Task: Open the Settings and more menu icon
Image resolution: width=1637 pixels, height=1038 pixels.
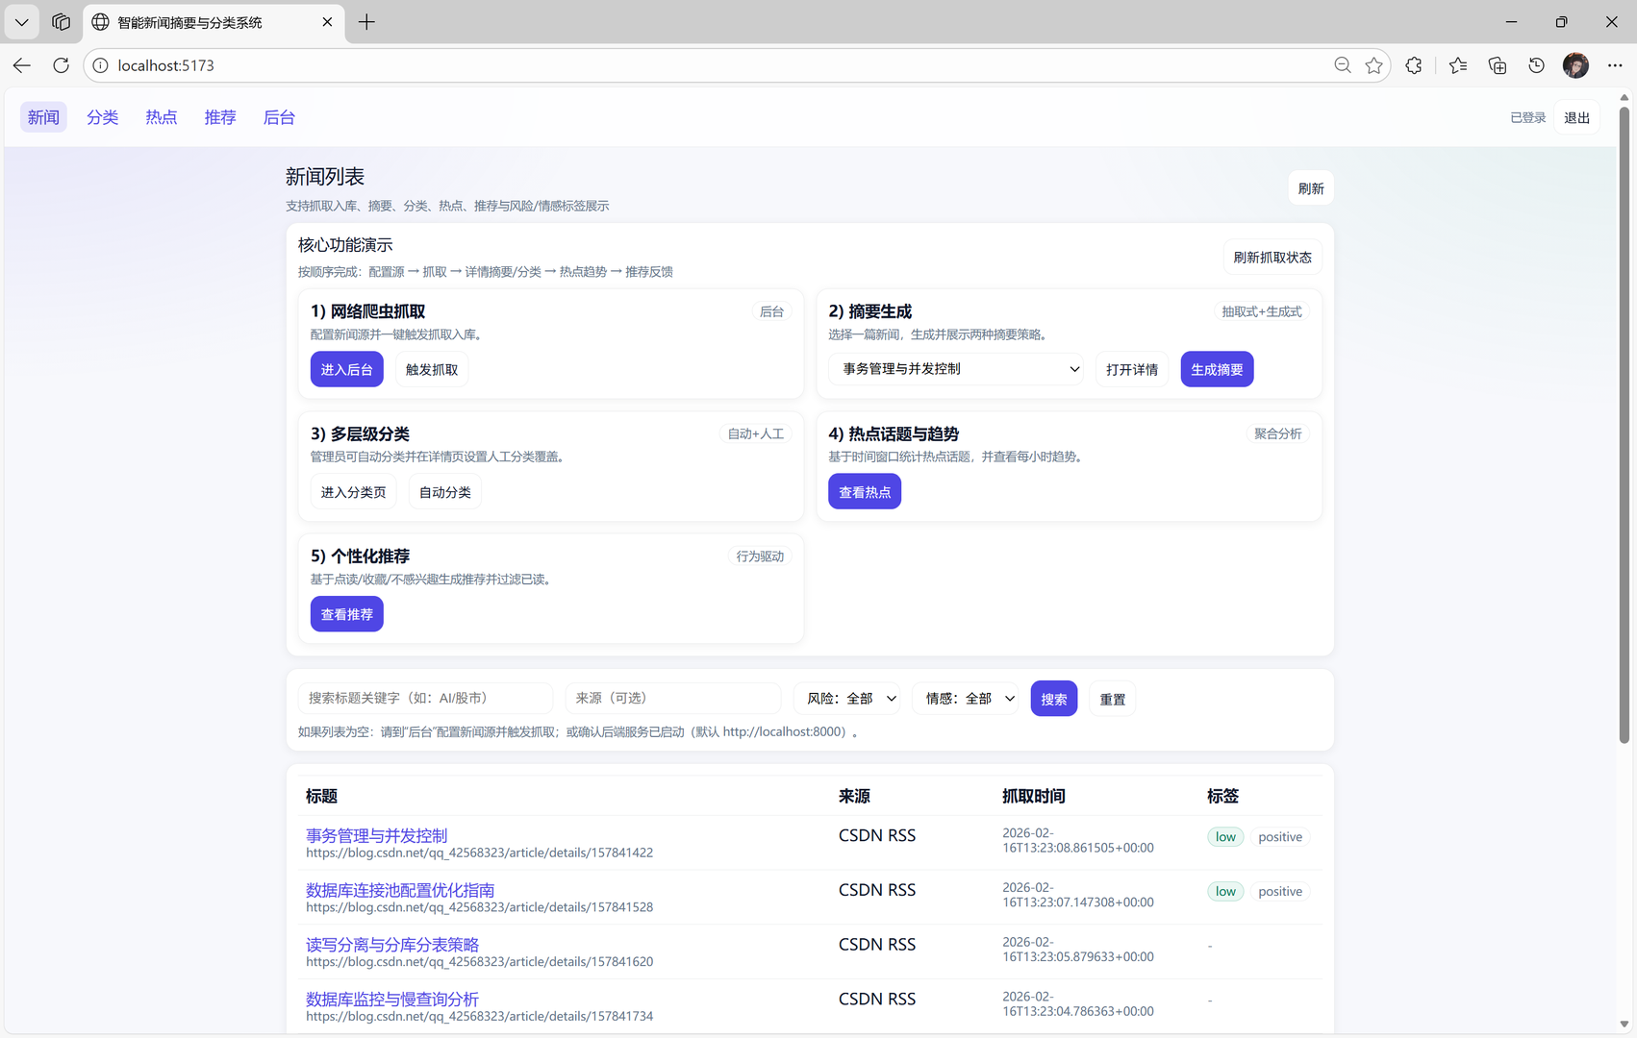Action: [x=1616, y=65]
